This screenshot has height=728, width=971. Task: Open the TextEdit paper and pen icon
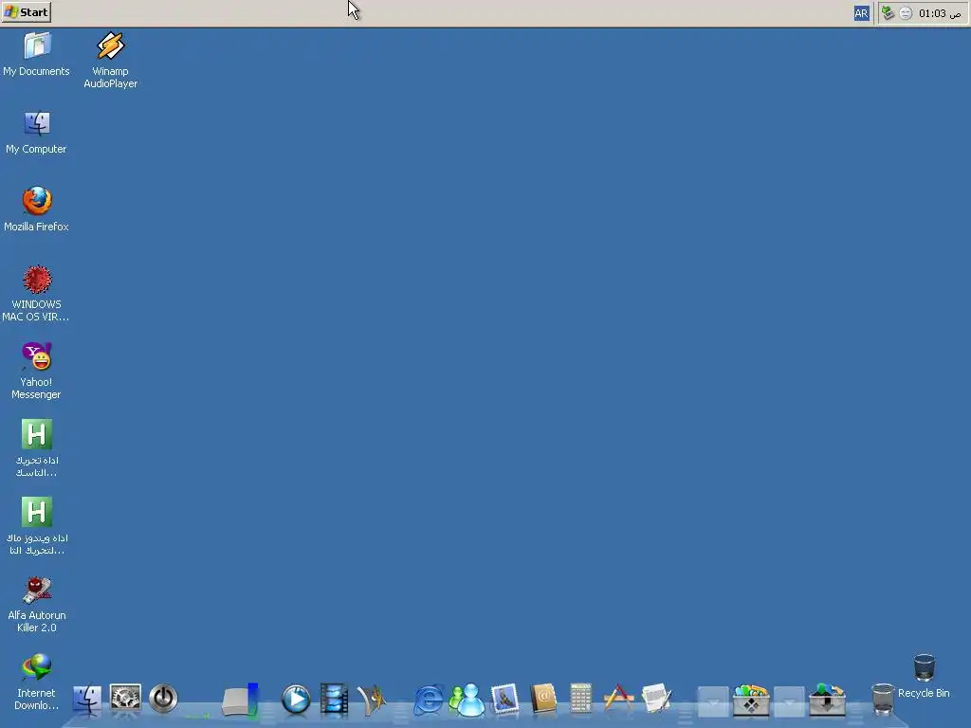pyautogui.click(x=656, y=699)
